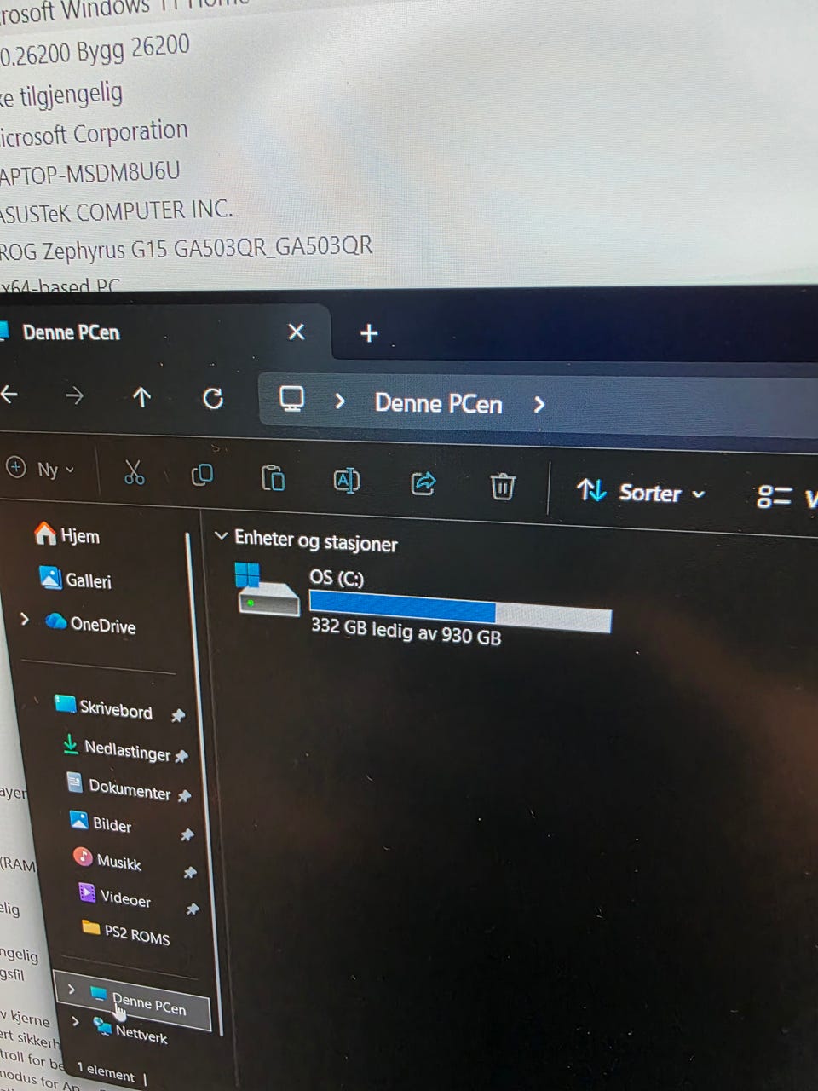This screenshot has width=818, height=1091.
Task: Click pin icon next to Musikk
Action: tap(190, 872)
